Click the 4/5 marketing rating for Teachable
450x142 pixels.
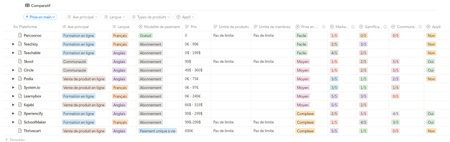coord(334,53)
